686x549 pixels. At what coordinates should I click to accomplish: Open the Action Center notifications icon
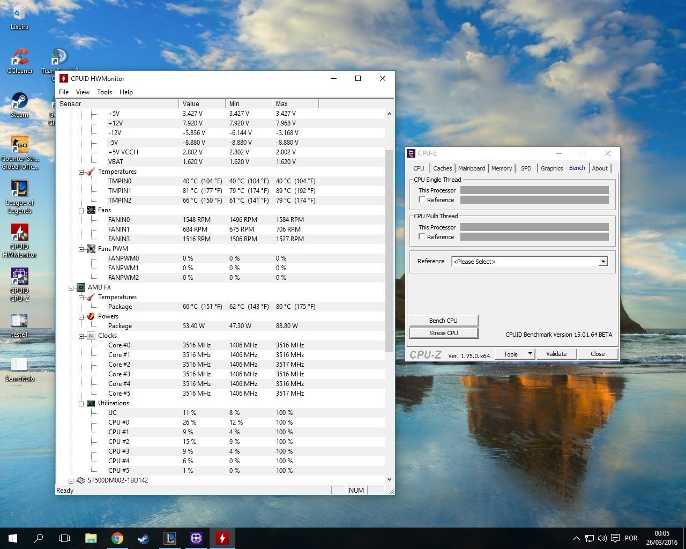(x=615, y=538)
